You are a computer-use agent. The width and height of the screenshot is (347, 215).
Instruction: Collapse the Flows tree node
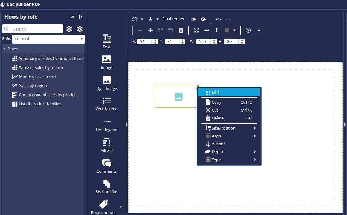pyautogui.click(x=4, y=49)
